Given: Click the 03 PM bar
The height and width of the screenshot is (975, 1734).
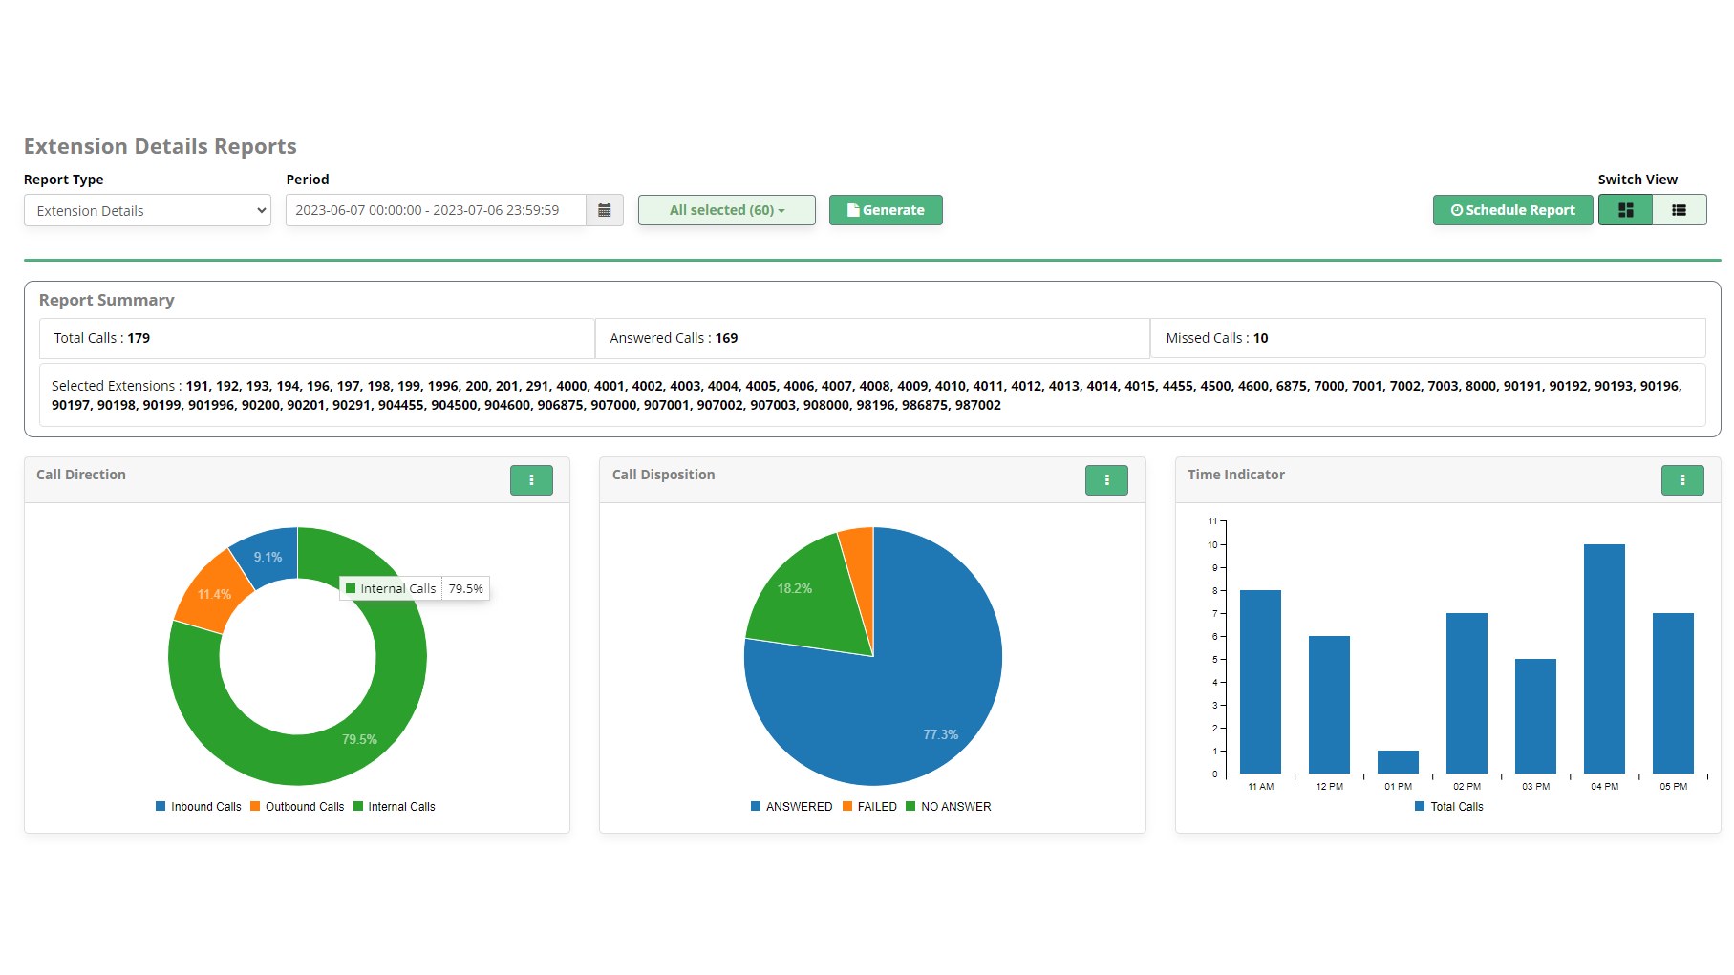Looking at the screenshot, I should click(1535, 716).
